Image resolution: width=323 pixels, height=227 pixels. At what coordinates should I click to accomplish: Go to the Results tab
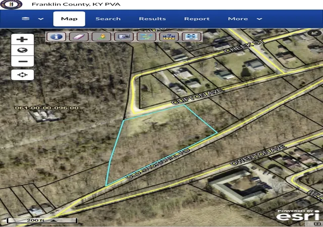(x=152, y=19)
